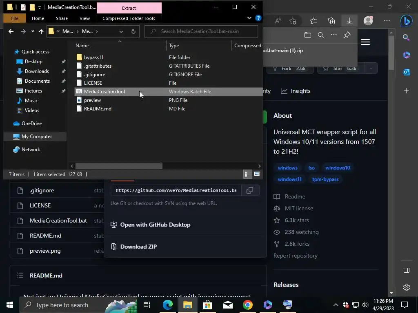Click Open with GitHub Desktop
Screen dimensions: 418x313
click(x=150, y=225)
